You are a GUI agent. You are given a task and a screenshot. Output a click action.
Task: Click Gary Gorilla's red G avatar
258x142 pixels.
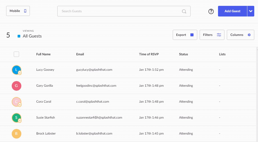click(17, 86)
